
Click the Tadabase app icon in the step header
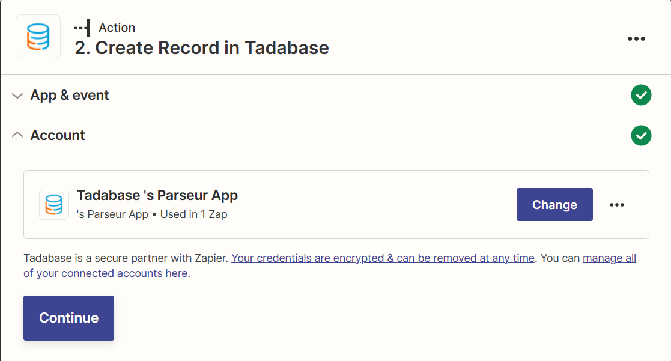(x=38, y=37)
